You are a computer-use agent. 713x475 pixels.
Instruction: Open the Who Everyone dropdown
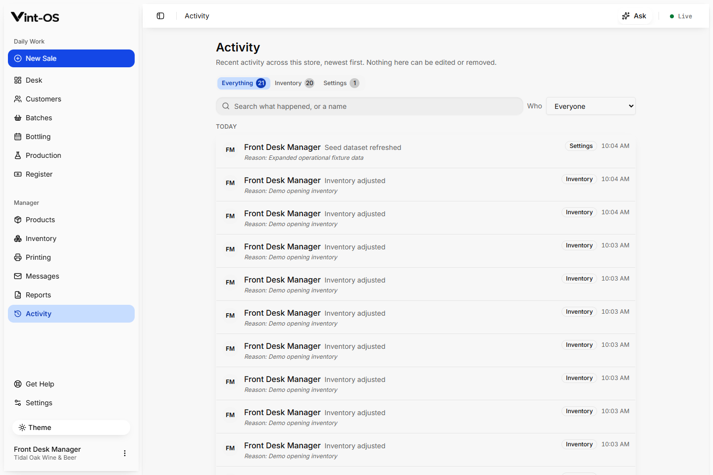point(591,106)
